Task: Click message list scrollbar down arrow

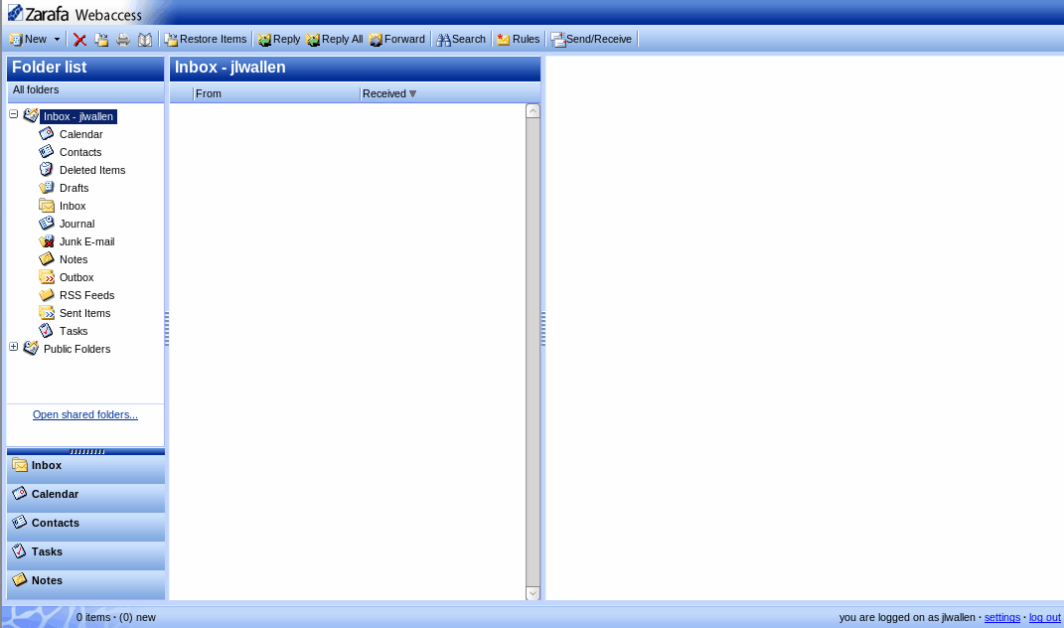Action: (x=532, y=593)
